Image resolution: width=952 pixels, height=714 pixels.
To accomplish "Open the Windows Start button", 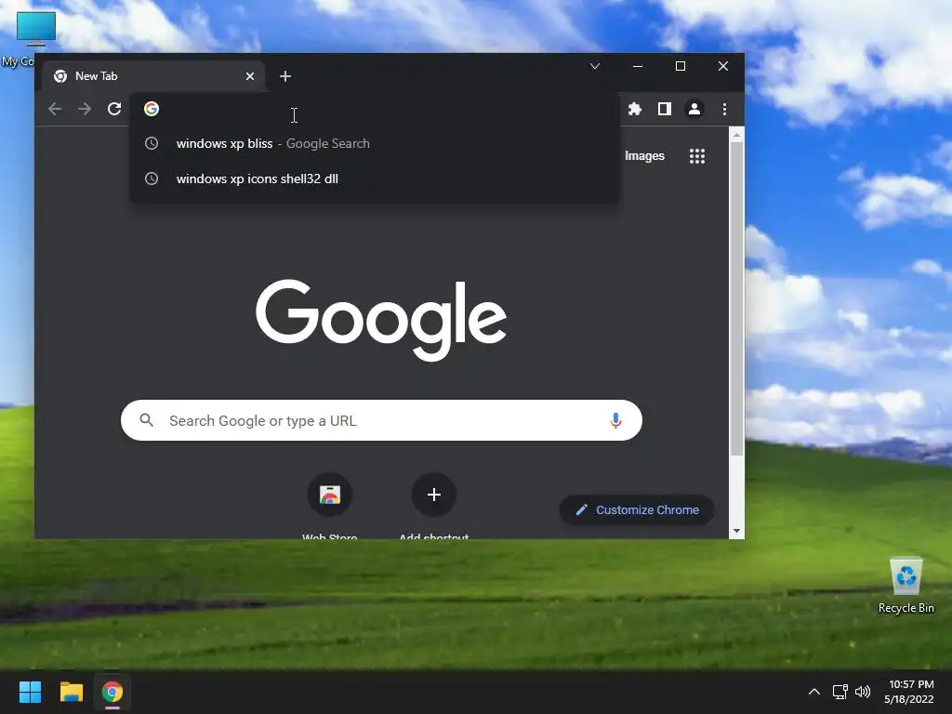I will tap(30, 692).
